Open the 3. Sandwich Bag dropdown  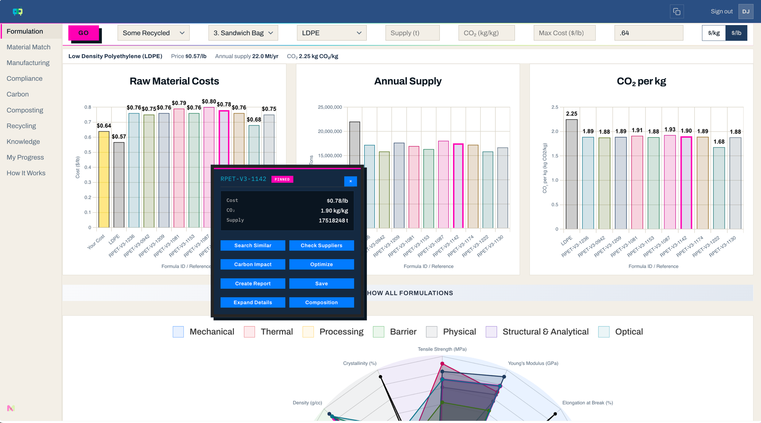tap(243, 33)
